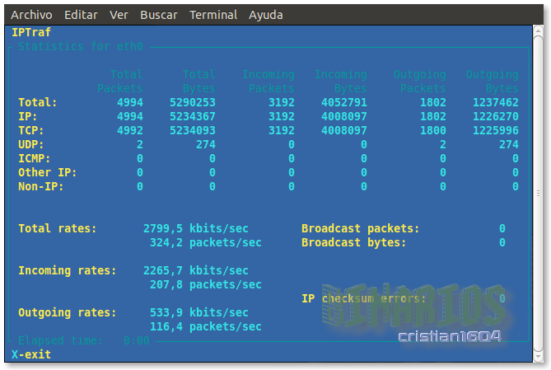Click the UDP row label

(x=31, y=144)
